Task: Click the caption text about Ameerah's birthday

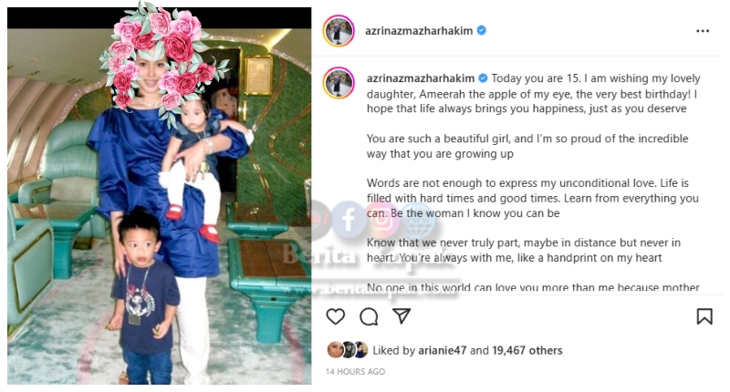Action: tap(533, 93)
